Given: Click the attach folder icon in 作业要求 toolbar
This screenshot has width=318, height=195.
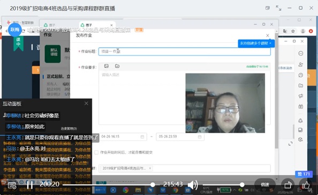Looking at the screenshot, I should tap(117, 66).
